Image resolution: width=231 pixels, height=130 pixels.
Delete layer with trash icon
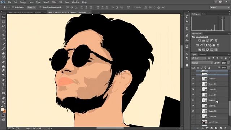tap(225, 129)
